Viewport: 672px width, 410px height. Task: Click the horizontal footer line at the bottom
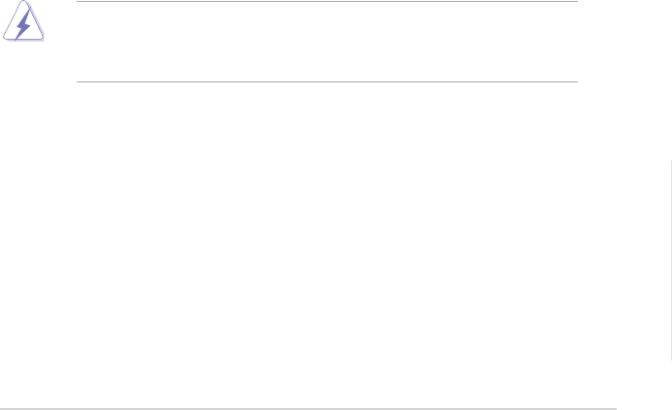pyautogui.click(x=307, y=408)
